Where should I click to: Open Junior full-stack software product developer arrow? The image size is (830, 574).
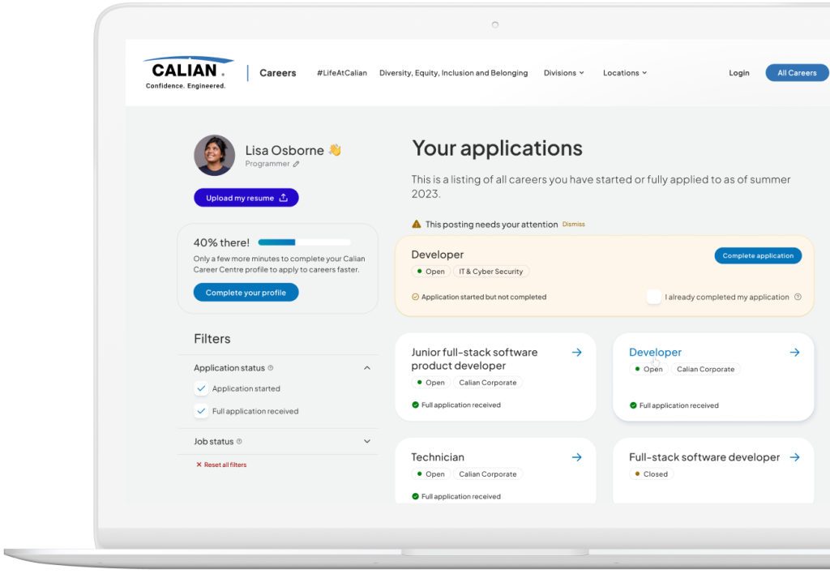pyautogui.click(x=577, y=352)
